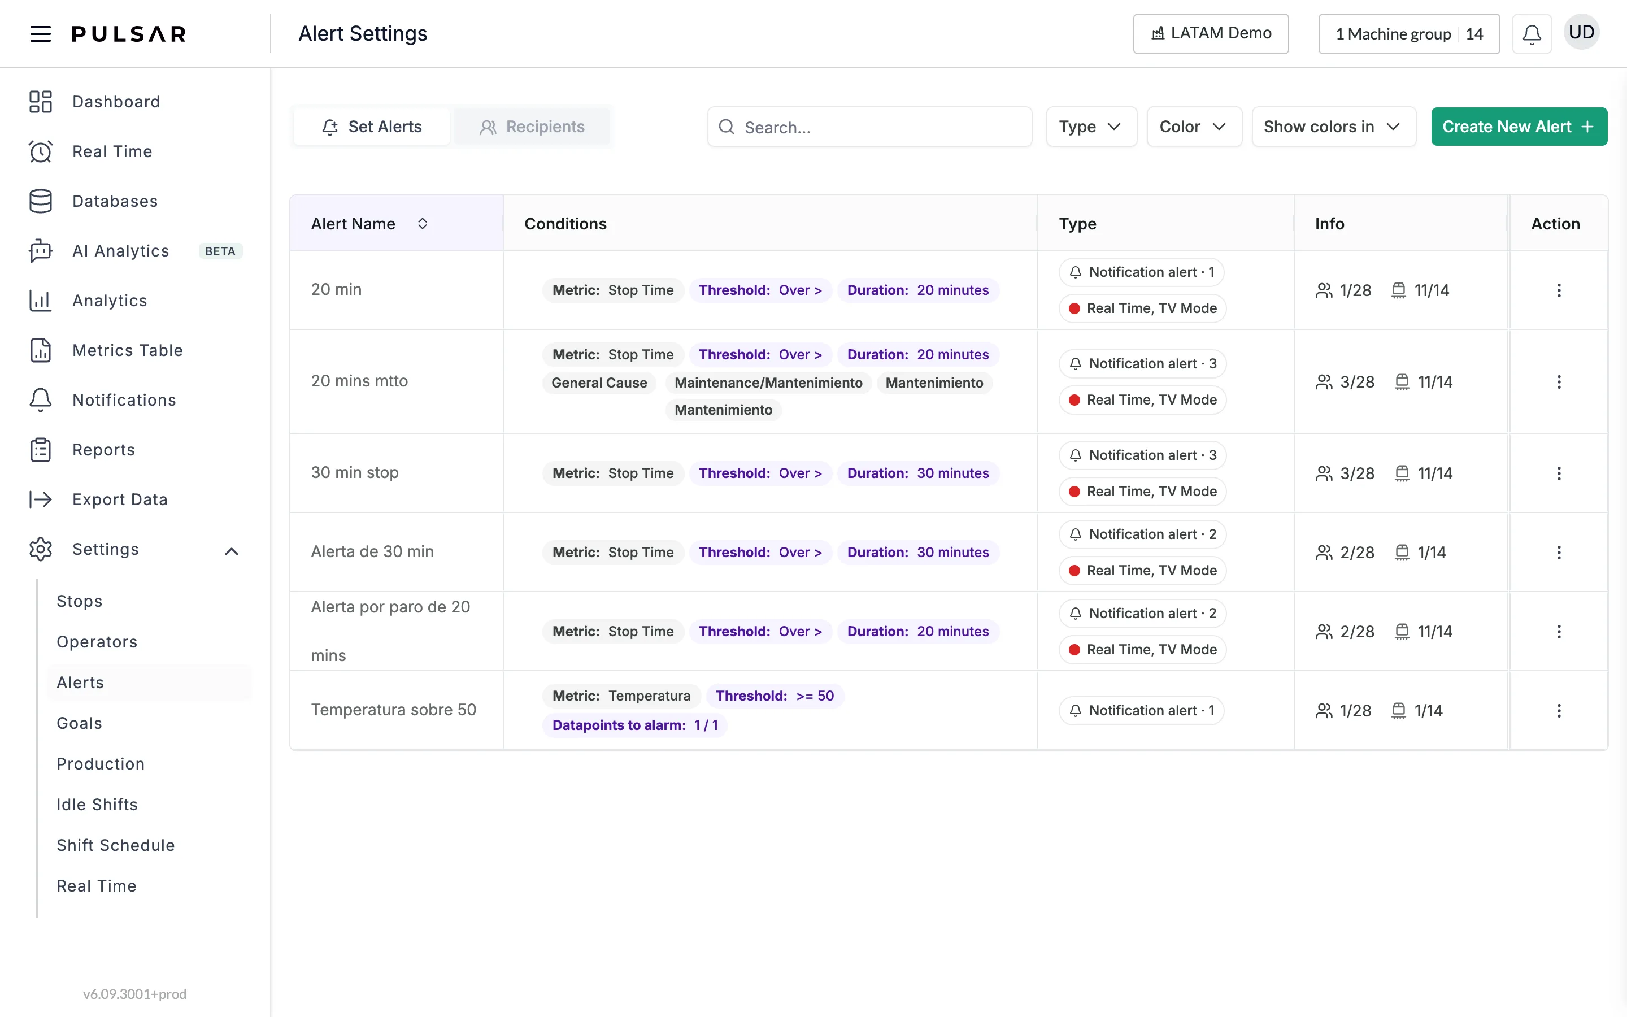1627x1017 pixels.
Task: Open Stops settings page
Action: click(79, 601)
